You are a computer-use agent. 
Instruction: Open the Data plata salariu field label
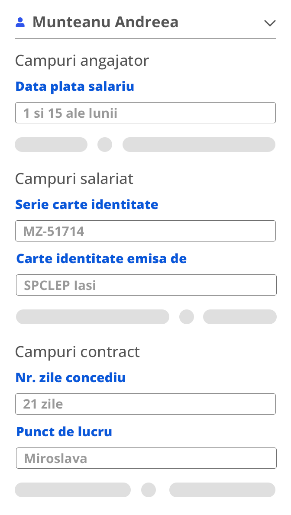74,87
